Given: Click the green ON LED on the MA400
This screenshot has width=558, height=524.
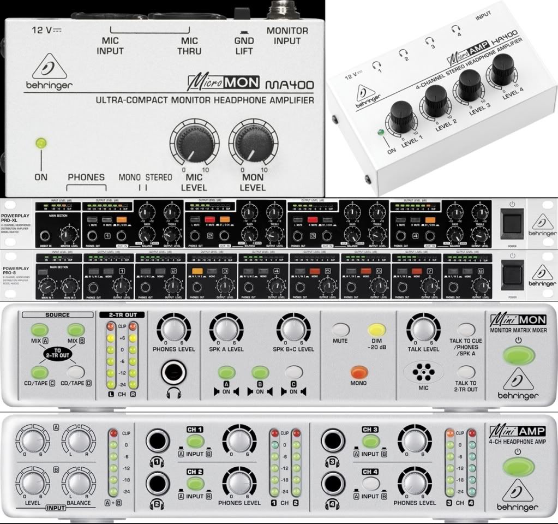Looking at the screenshot, I should [41, 143].
